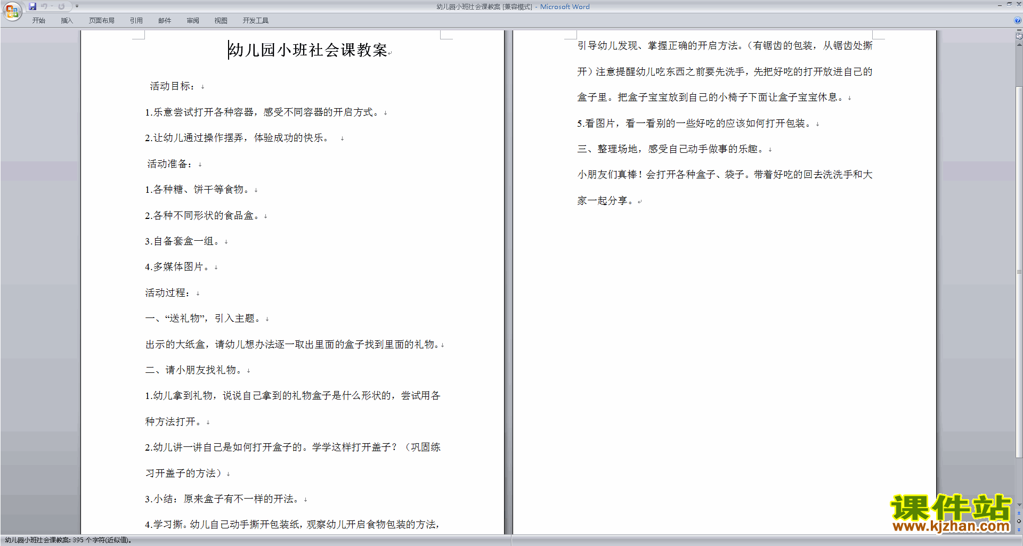Click the heading 活动目标：
Screen dimensions: 1023x546
coord(173,86)
